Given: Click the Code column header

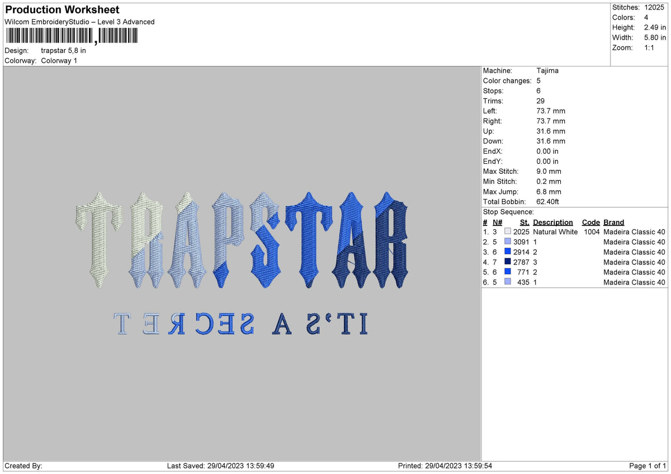Looking at the screenshot, I should point(591,222).
